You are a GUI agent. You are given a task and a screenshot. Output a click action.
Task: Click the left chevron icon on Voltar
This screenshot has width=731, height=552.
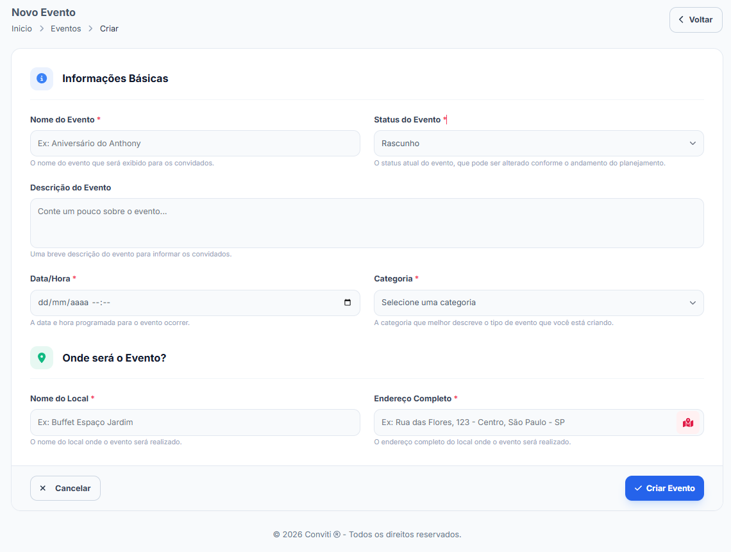[x=681, y=20]
